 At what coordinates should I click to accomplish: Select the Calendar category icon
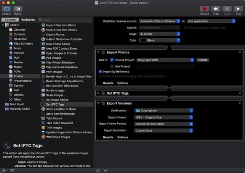[x=11, y=30]
